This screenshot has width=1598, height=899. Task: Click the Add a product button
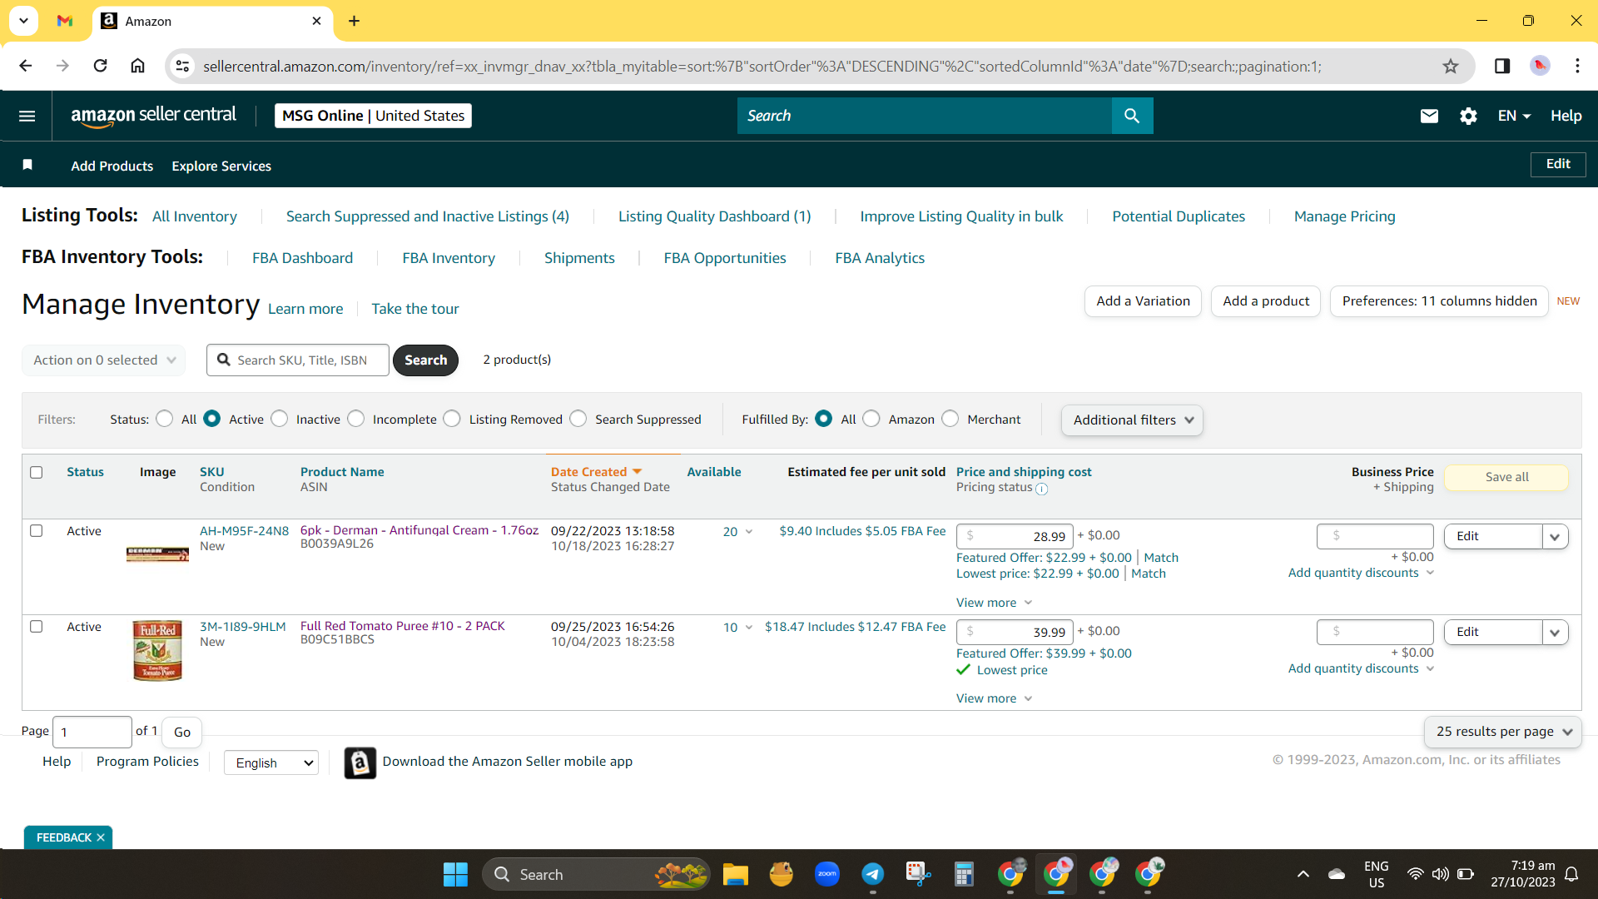pos(1266,301)
